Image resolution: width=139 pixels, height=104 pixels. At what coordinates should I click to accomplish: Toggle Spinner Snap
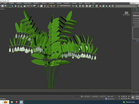pyautogui.click(x=54, y=6)
